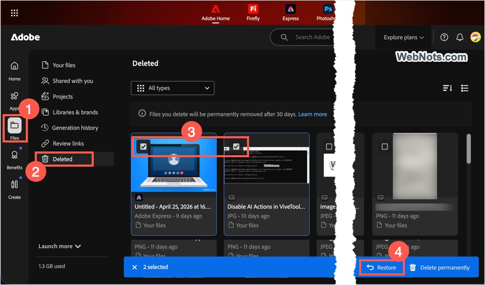
Task: Open Libraries & brands section
Action: [x=70, y=113]
